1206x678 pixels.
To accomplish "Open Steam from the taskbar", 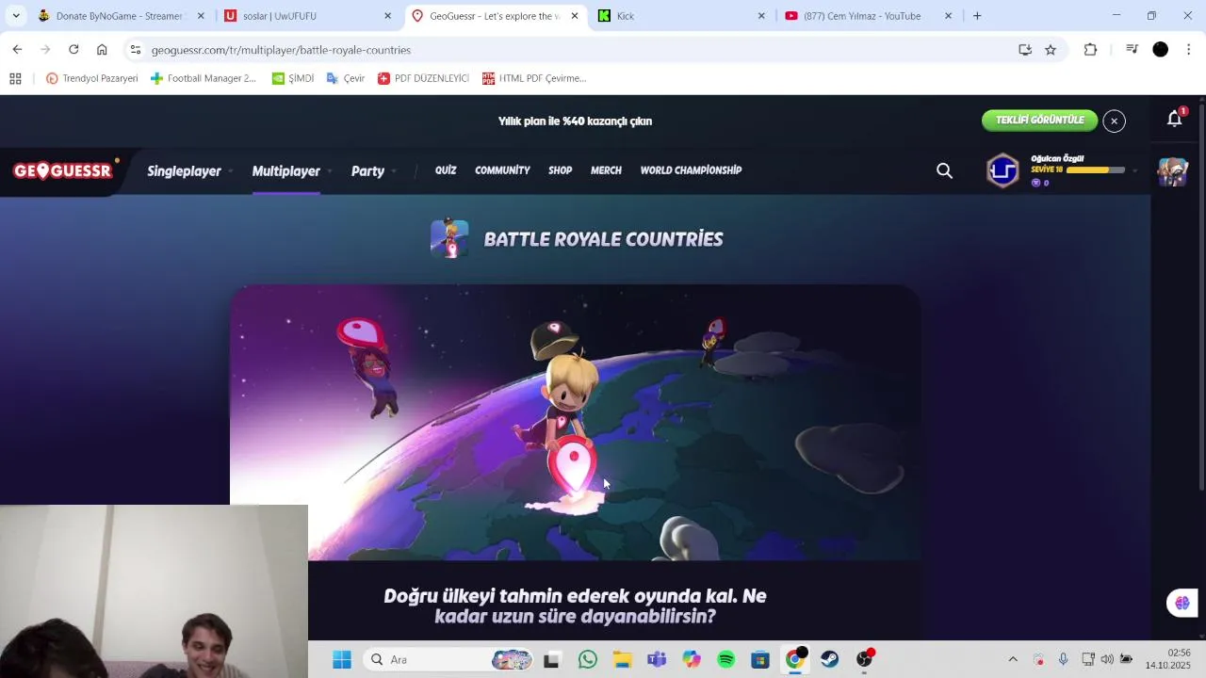I will (829, 660).
